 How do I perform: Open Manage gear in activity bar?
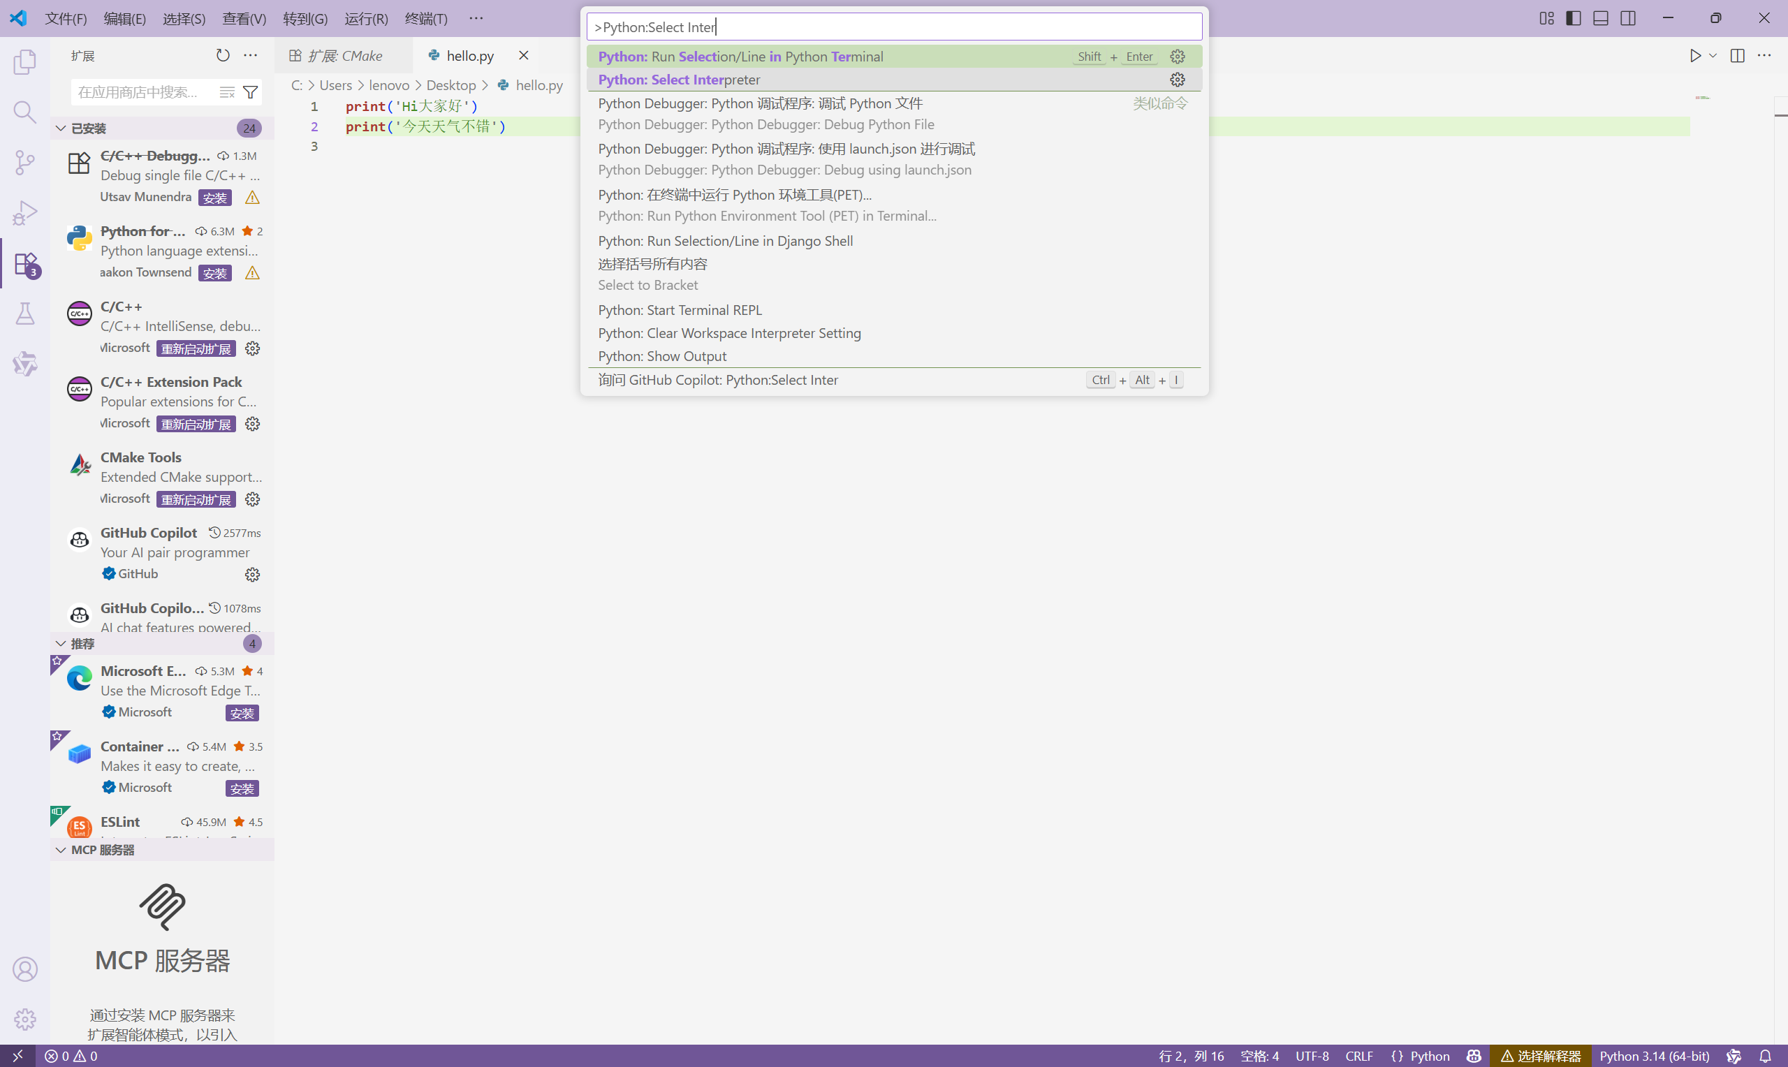[25, 1019]
